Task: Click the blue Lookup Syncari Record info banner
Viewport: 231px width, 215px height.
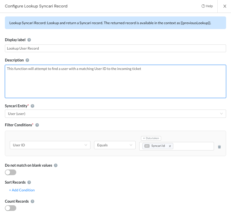Action: (115, 23)
